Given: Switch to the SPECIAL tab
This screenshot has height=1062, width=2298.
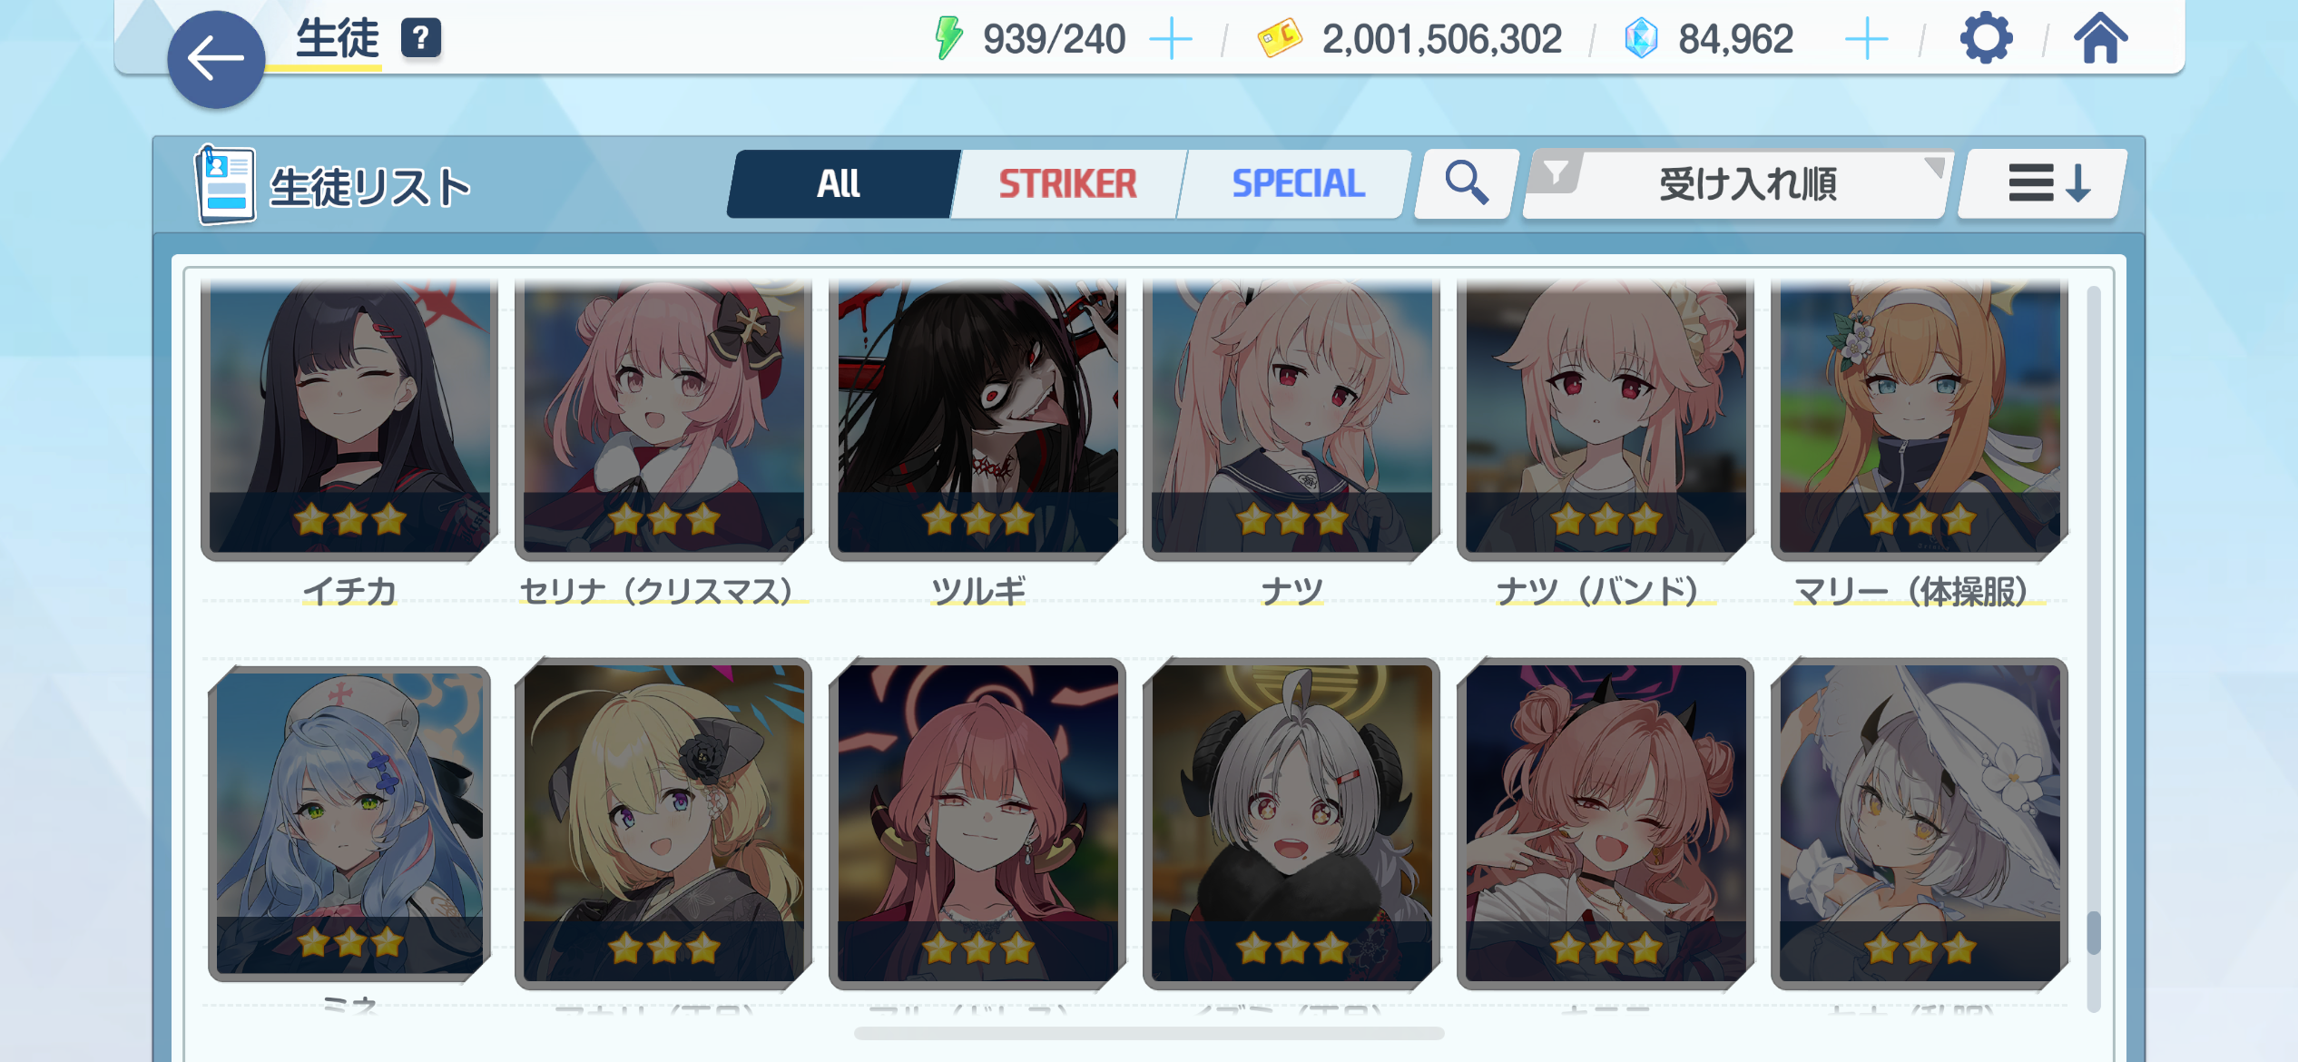Looking at the screenshot, I should tap(1298, 183).
